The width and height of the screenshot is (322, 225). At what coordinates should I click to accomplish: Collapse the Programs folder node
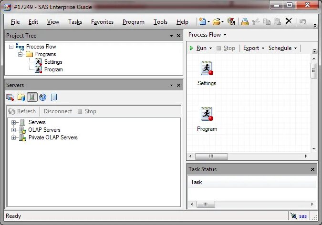pyautogui.click(x=20, y=55)
